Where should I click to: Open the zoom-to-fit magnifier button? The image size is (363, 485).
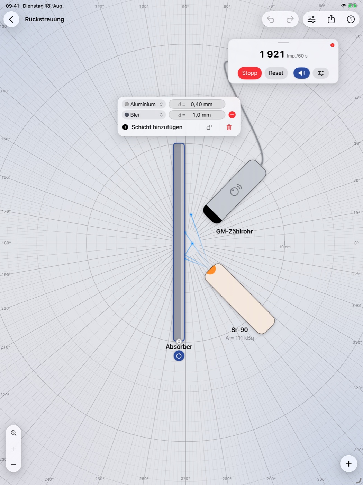13,433
